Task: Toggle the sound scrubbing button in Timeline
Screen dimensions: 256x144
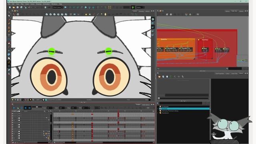Action: pyautogui.click(x=29, y=108)
